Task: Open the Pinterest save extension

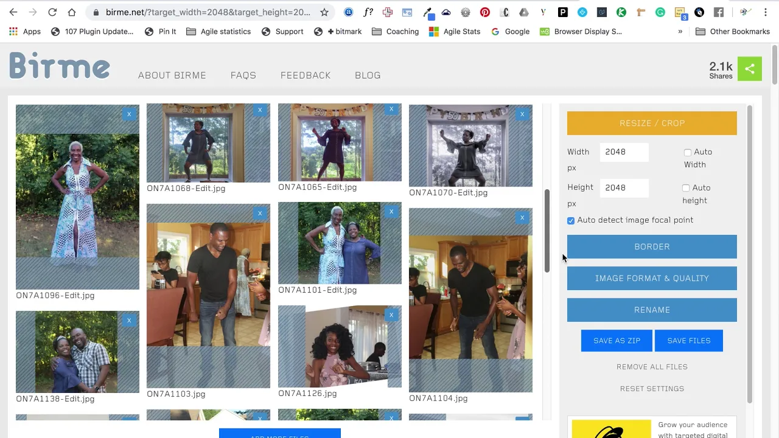Action: point(485,12)
